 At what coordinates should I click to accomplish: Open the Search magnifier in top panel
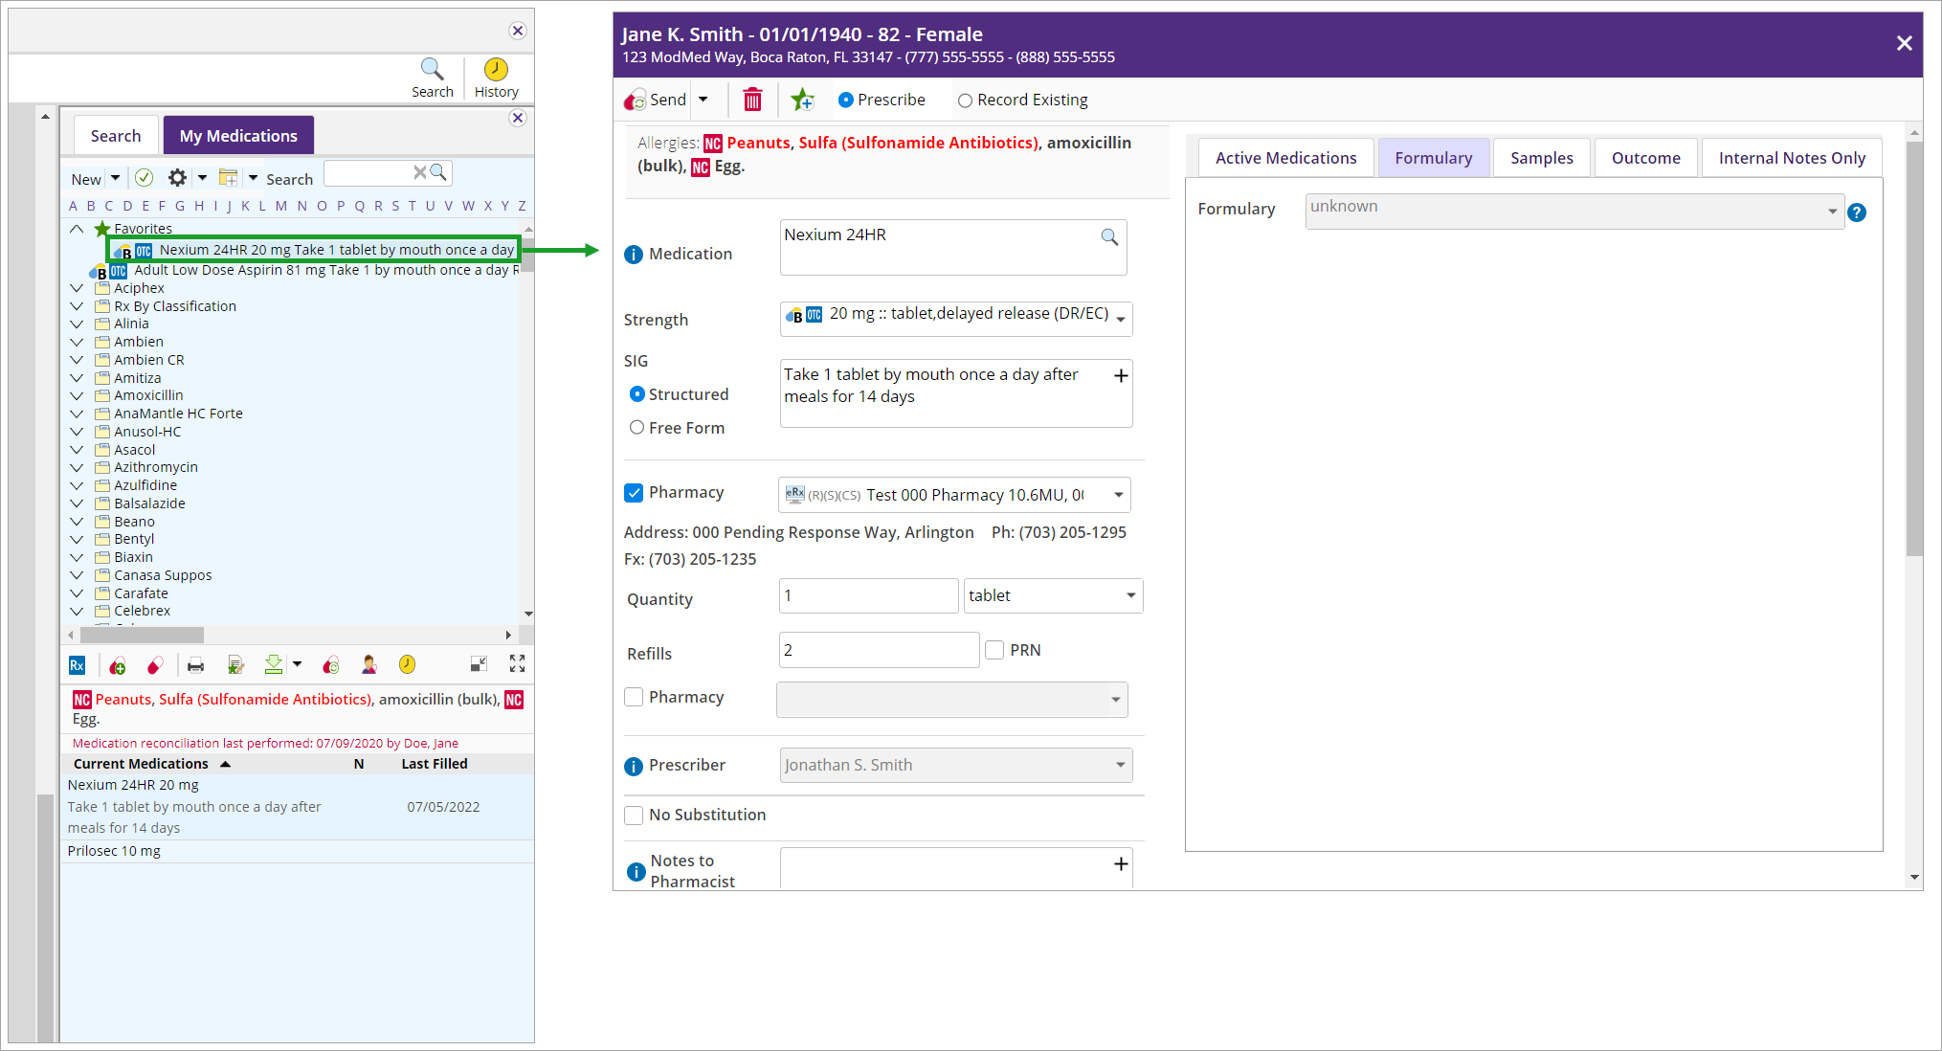[432, 69]
